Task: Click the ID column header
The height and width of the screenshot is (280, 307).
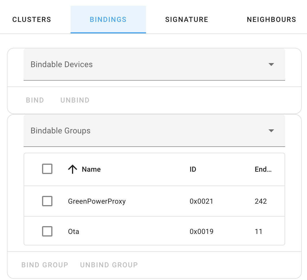Action: [x=193, y=169]
